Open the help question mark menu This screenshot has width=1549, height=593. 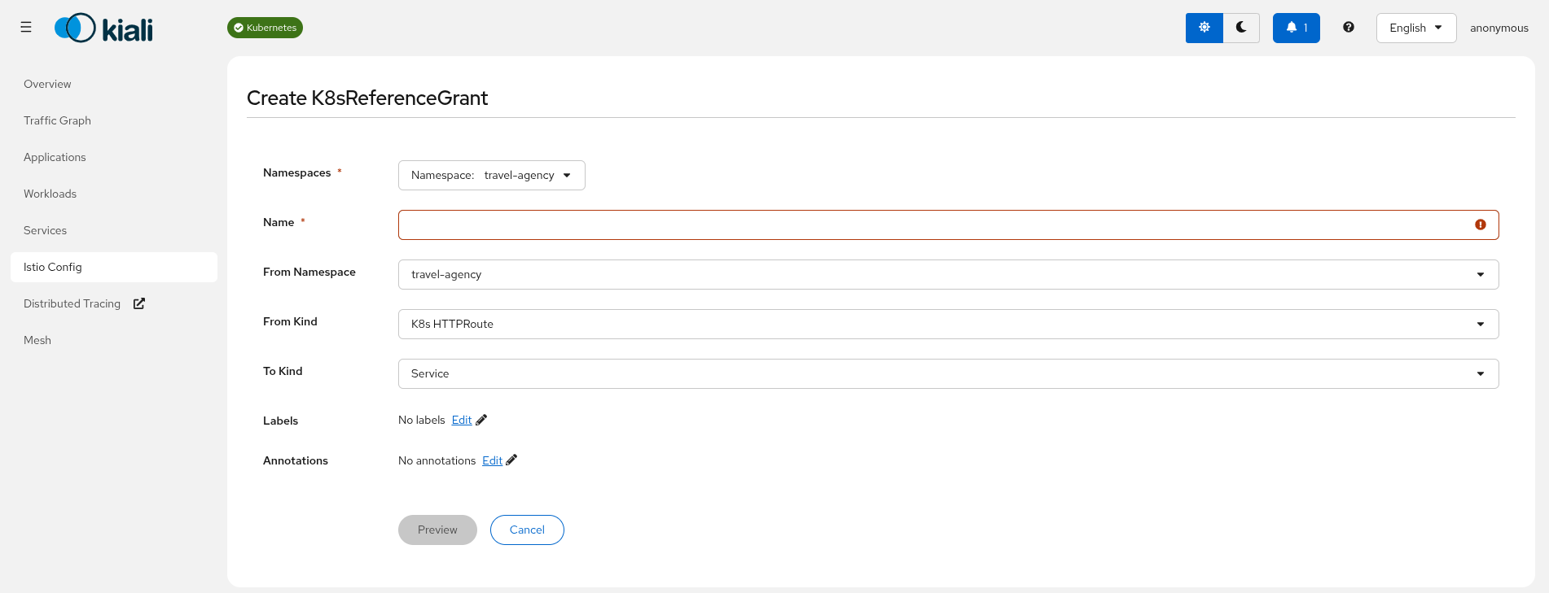click(1349, 28)
